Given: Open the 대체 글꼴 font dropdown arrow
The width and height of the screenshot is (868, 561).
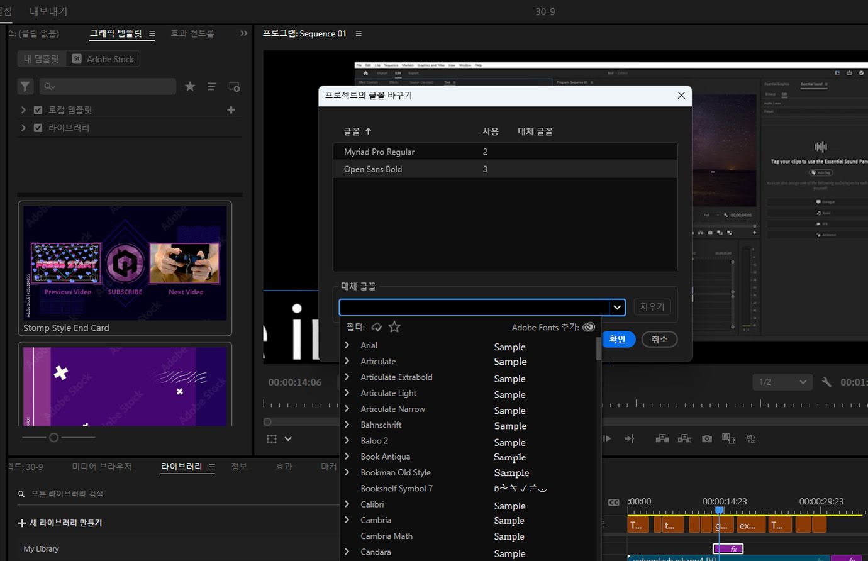Looking at the screenshot, I should click(617, 308).
